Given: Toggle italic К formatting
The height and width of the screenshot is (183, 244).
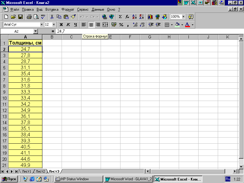Looking at the screenshot, I should pyautogui.click(x=68, y=25).
